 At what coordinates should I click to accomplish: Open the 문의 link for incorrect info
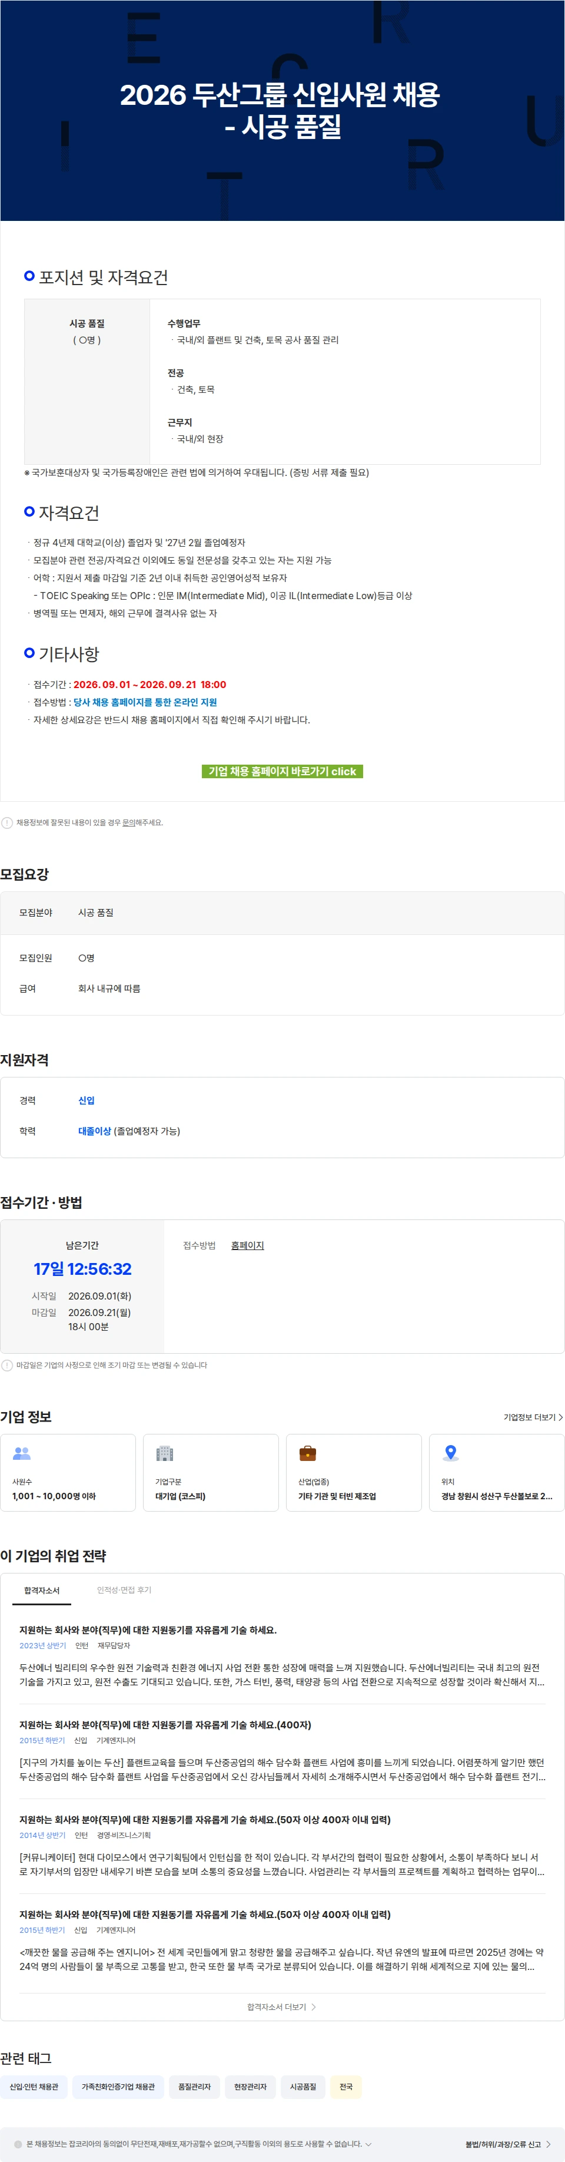click(x=128, y=822)
